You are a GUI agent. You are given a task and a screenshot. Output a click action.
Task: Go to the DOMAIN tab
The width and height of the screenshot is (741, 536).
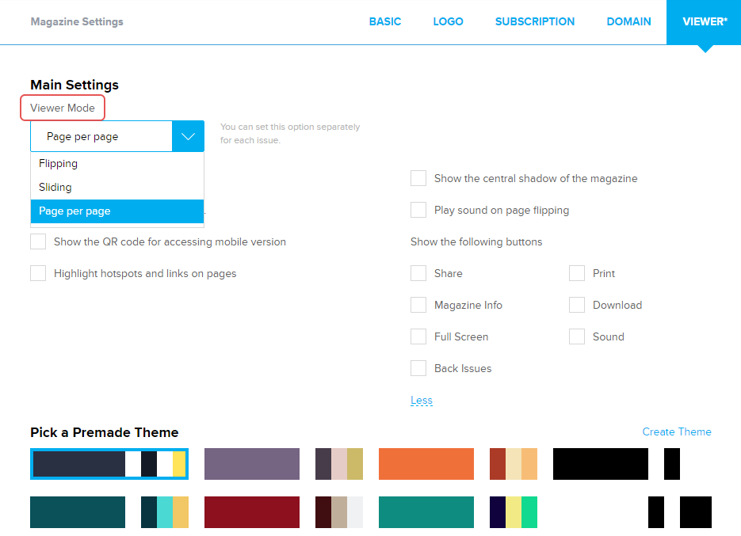[x=628, y=21]
